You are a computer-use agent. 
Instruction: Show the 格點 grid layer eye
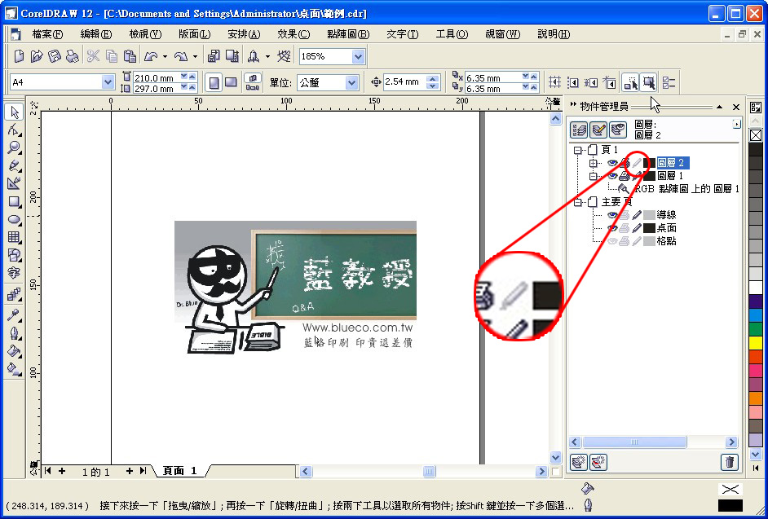[x=612, y=241]
